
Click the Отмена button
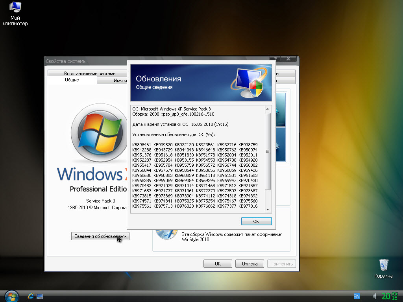pyautogui.click(x=250, y=264)
